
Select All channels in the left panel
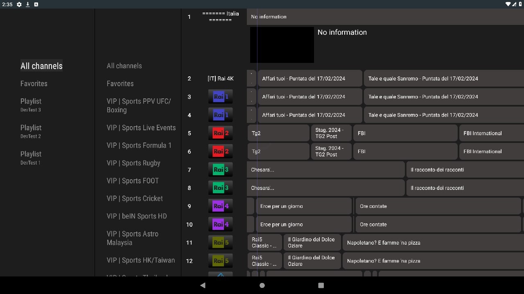tap(41, 66)
